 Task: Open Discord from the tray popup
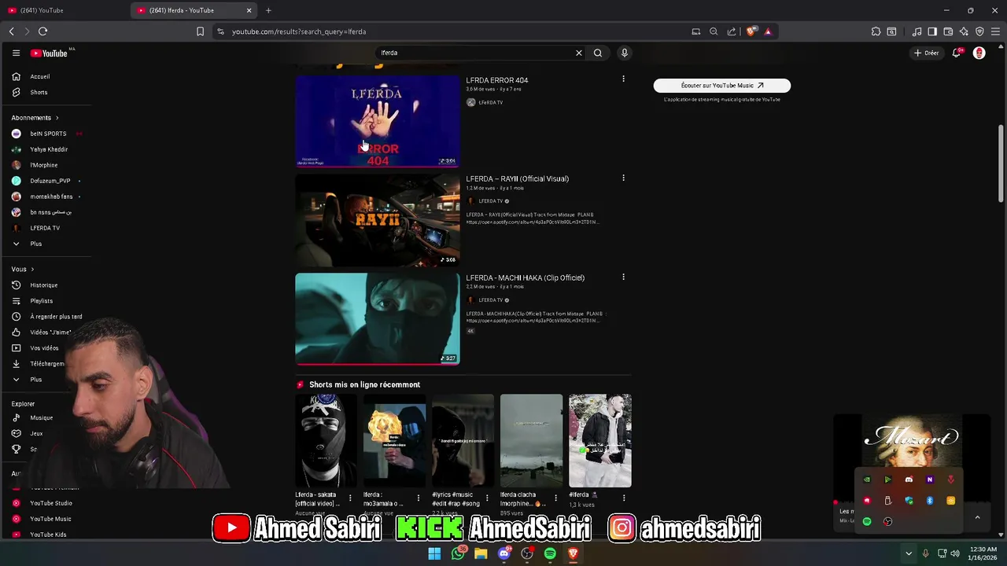(909, 480)
